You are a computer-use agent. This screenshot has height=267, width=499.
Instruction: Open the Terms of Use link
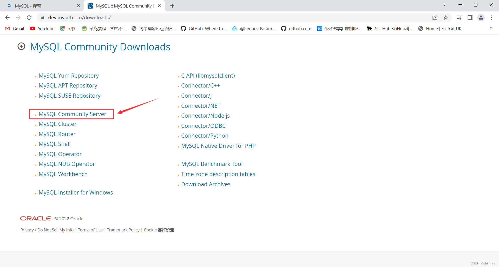tap(90, 230)
